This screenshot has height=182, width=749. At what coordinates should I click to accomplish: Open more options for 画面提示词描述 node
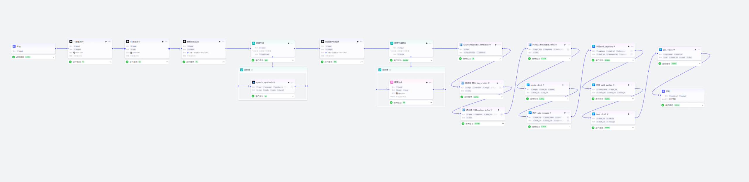361,42
